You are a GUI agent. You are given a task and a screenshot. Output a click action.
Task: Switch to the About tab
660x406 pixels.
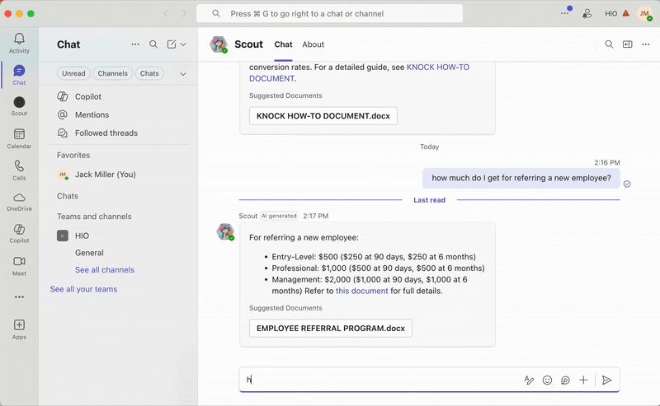point(313,44)
